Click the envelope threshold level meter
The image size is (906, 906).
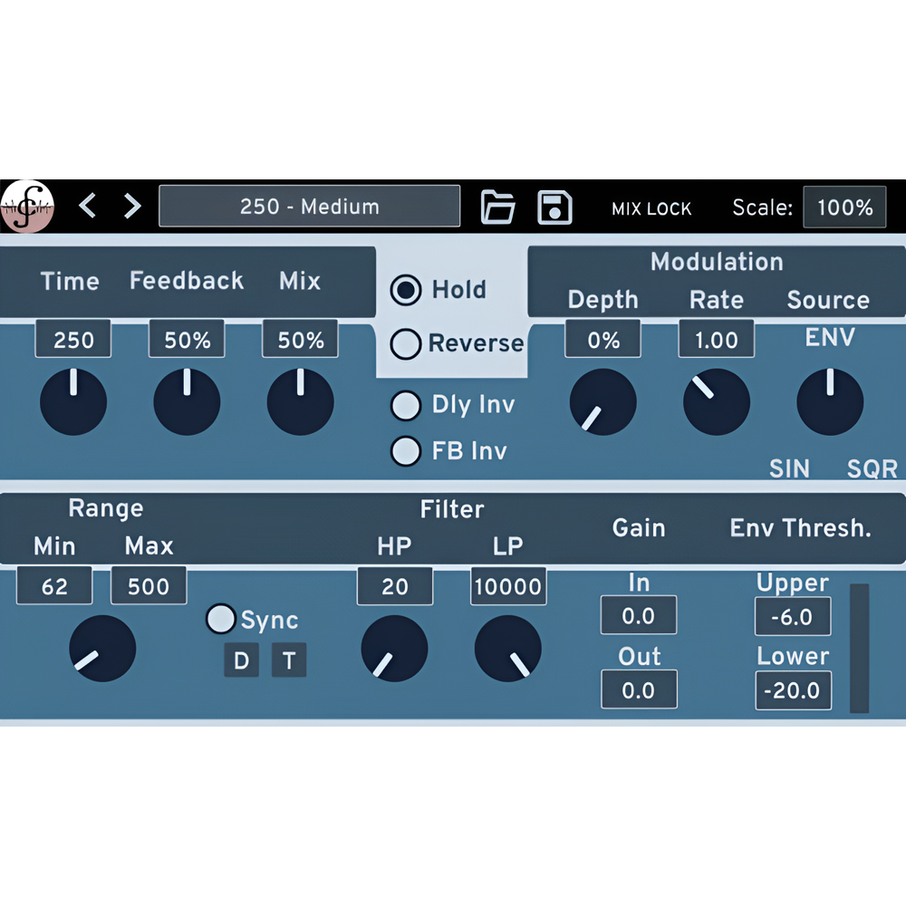pyautogui.click(x=859, y=648)
